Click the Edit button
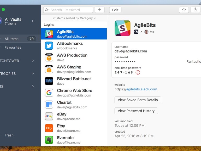The image size is (201, 151). click(x=115, y=10)
